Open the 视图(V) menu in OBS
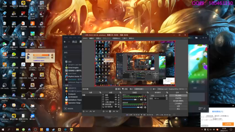The image size is (235, 132). point(98,38)
